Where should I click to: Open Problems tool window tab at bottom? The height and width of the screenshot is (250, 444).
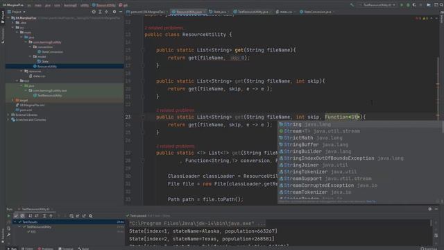(46, 249)
